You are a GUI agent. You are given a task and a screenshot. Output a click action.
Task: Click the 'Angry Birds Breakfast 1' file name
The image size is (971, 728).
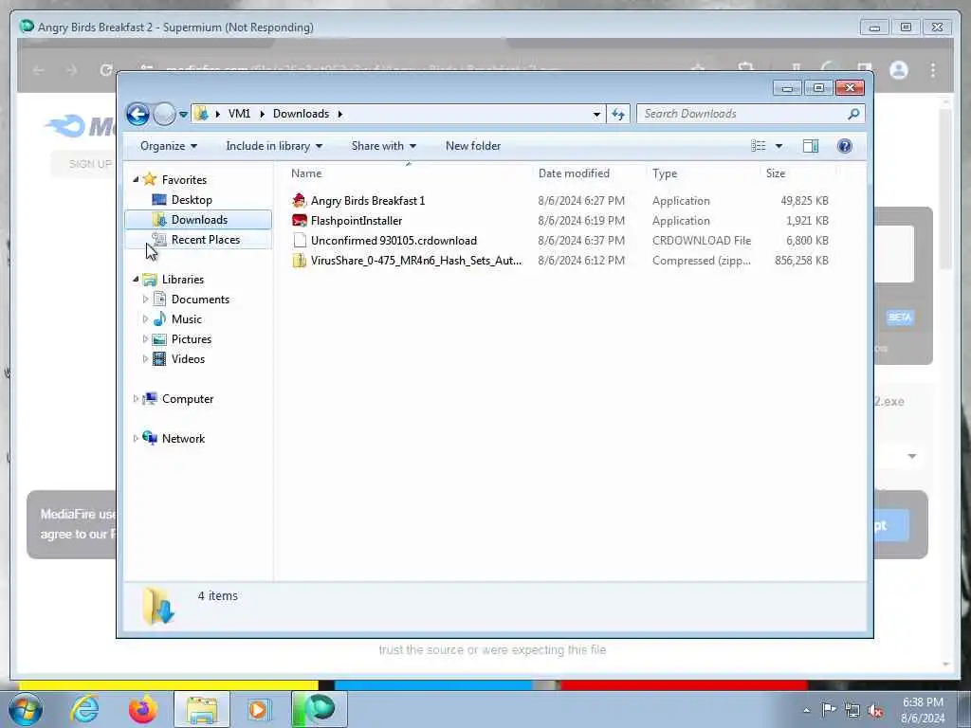pos(368,201)
